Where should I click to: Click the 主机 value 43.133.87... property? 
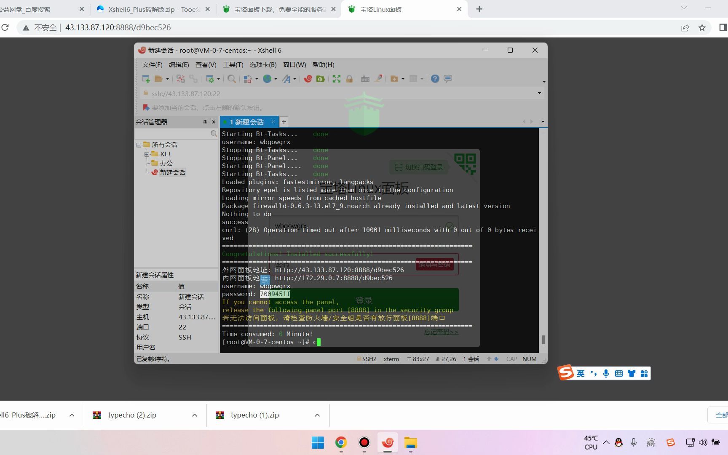tap(196, 317)
